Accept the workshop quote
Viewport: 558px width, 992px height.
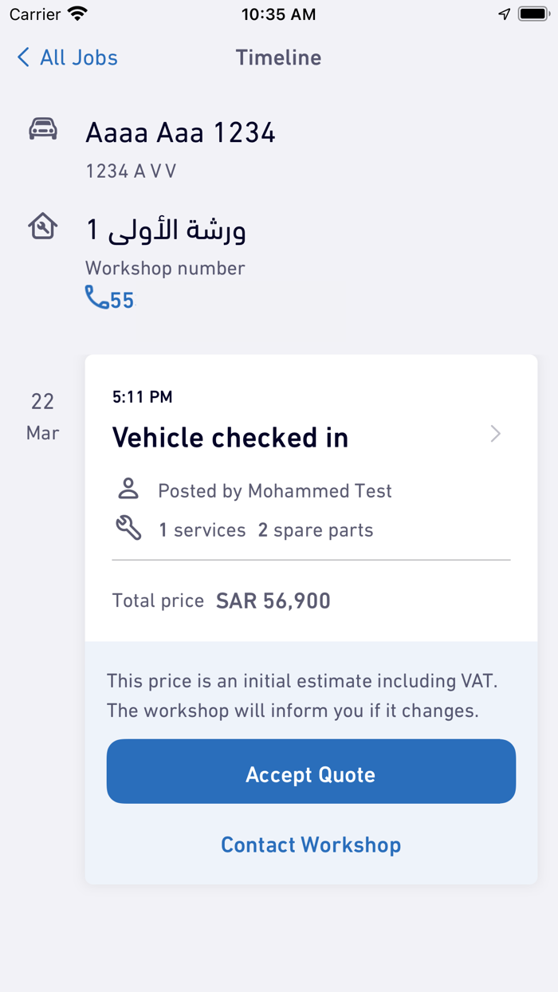tap(311, 771)
